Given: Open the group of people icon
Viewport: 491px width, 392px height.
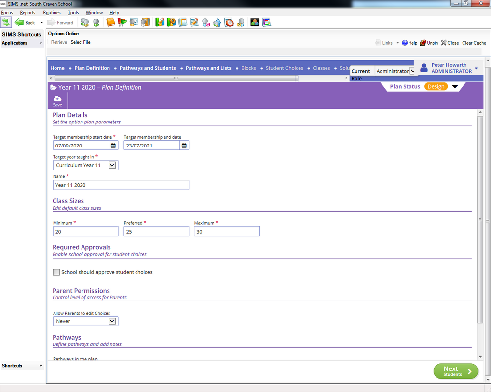Looking at the screenshot, I should 85,23.
